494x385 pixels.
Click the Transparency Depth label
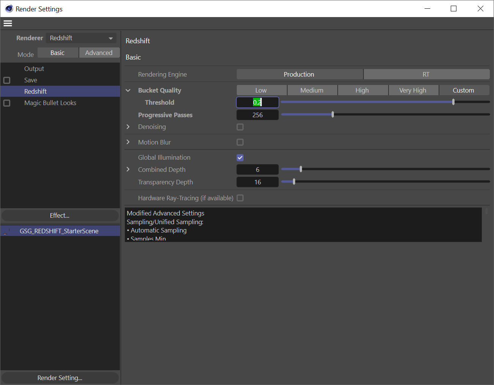click(165, 182)
